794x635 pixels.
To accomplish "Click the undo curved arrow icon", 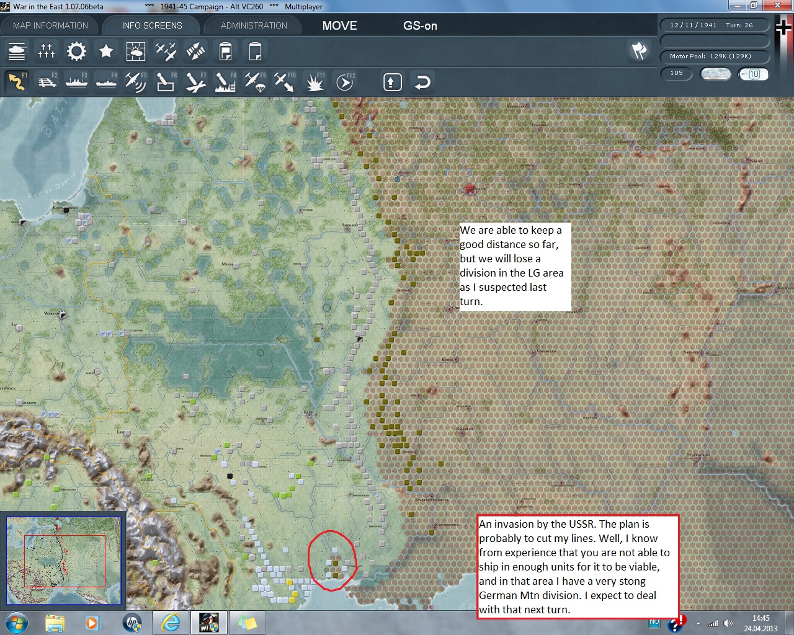I will tap(422, 82).
